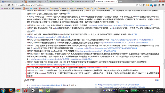Show hidden tray icons arrow
Image resolution: width=165 pixels, height=93 pixels.
143,91
